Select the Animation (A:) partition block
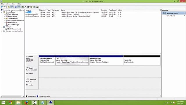 [106, 60]
